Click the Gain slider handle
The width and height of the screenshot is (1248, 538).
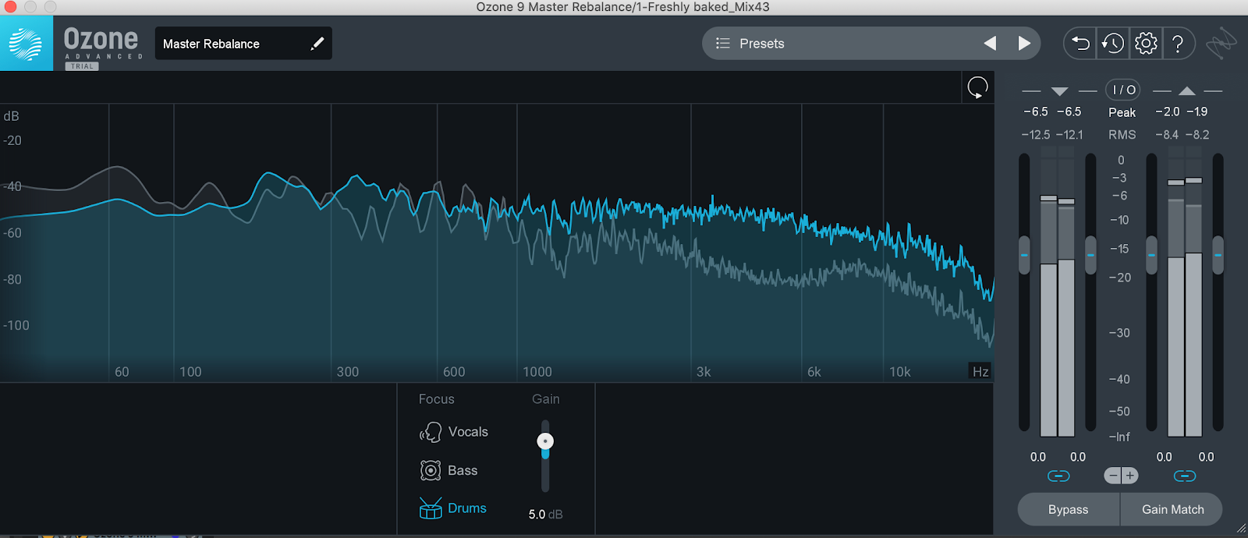point(545,441)
